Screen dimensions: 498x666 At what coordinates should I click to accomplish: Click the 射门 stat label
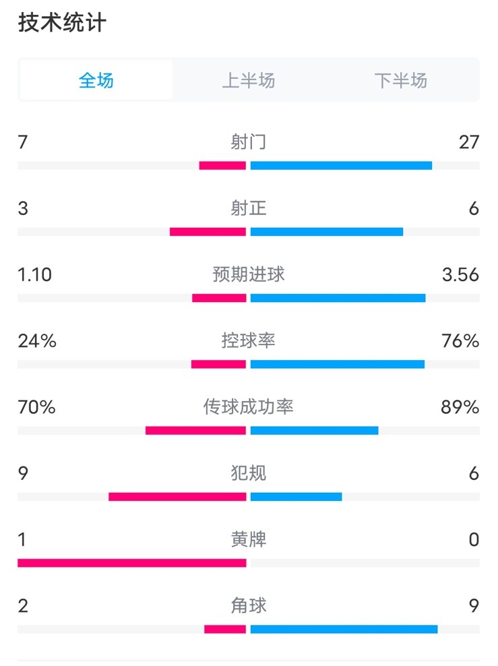249,142
